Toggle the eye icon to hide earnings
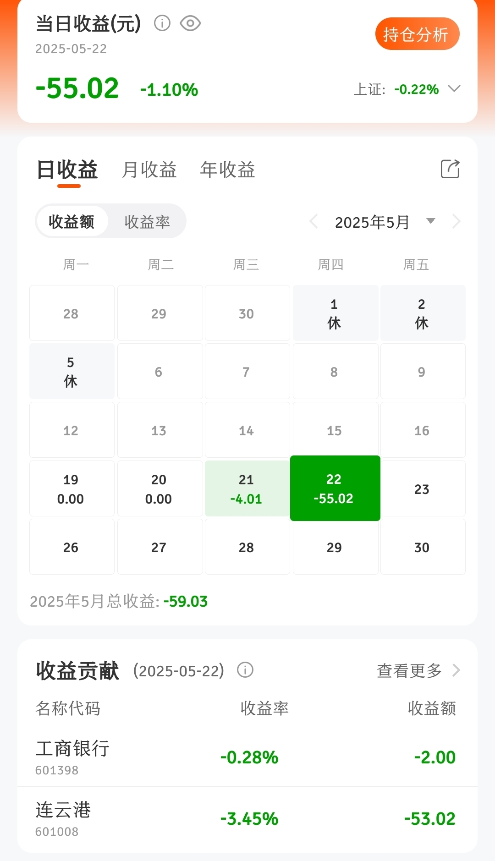 190,23
